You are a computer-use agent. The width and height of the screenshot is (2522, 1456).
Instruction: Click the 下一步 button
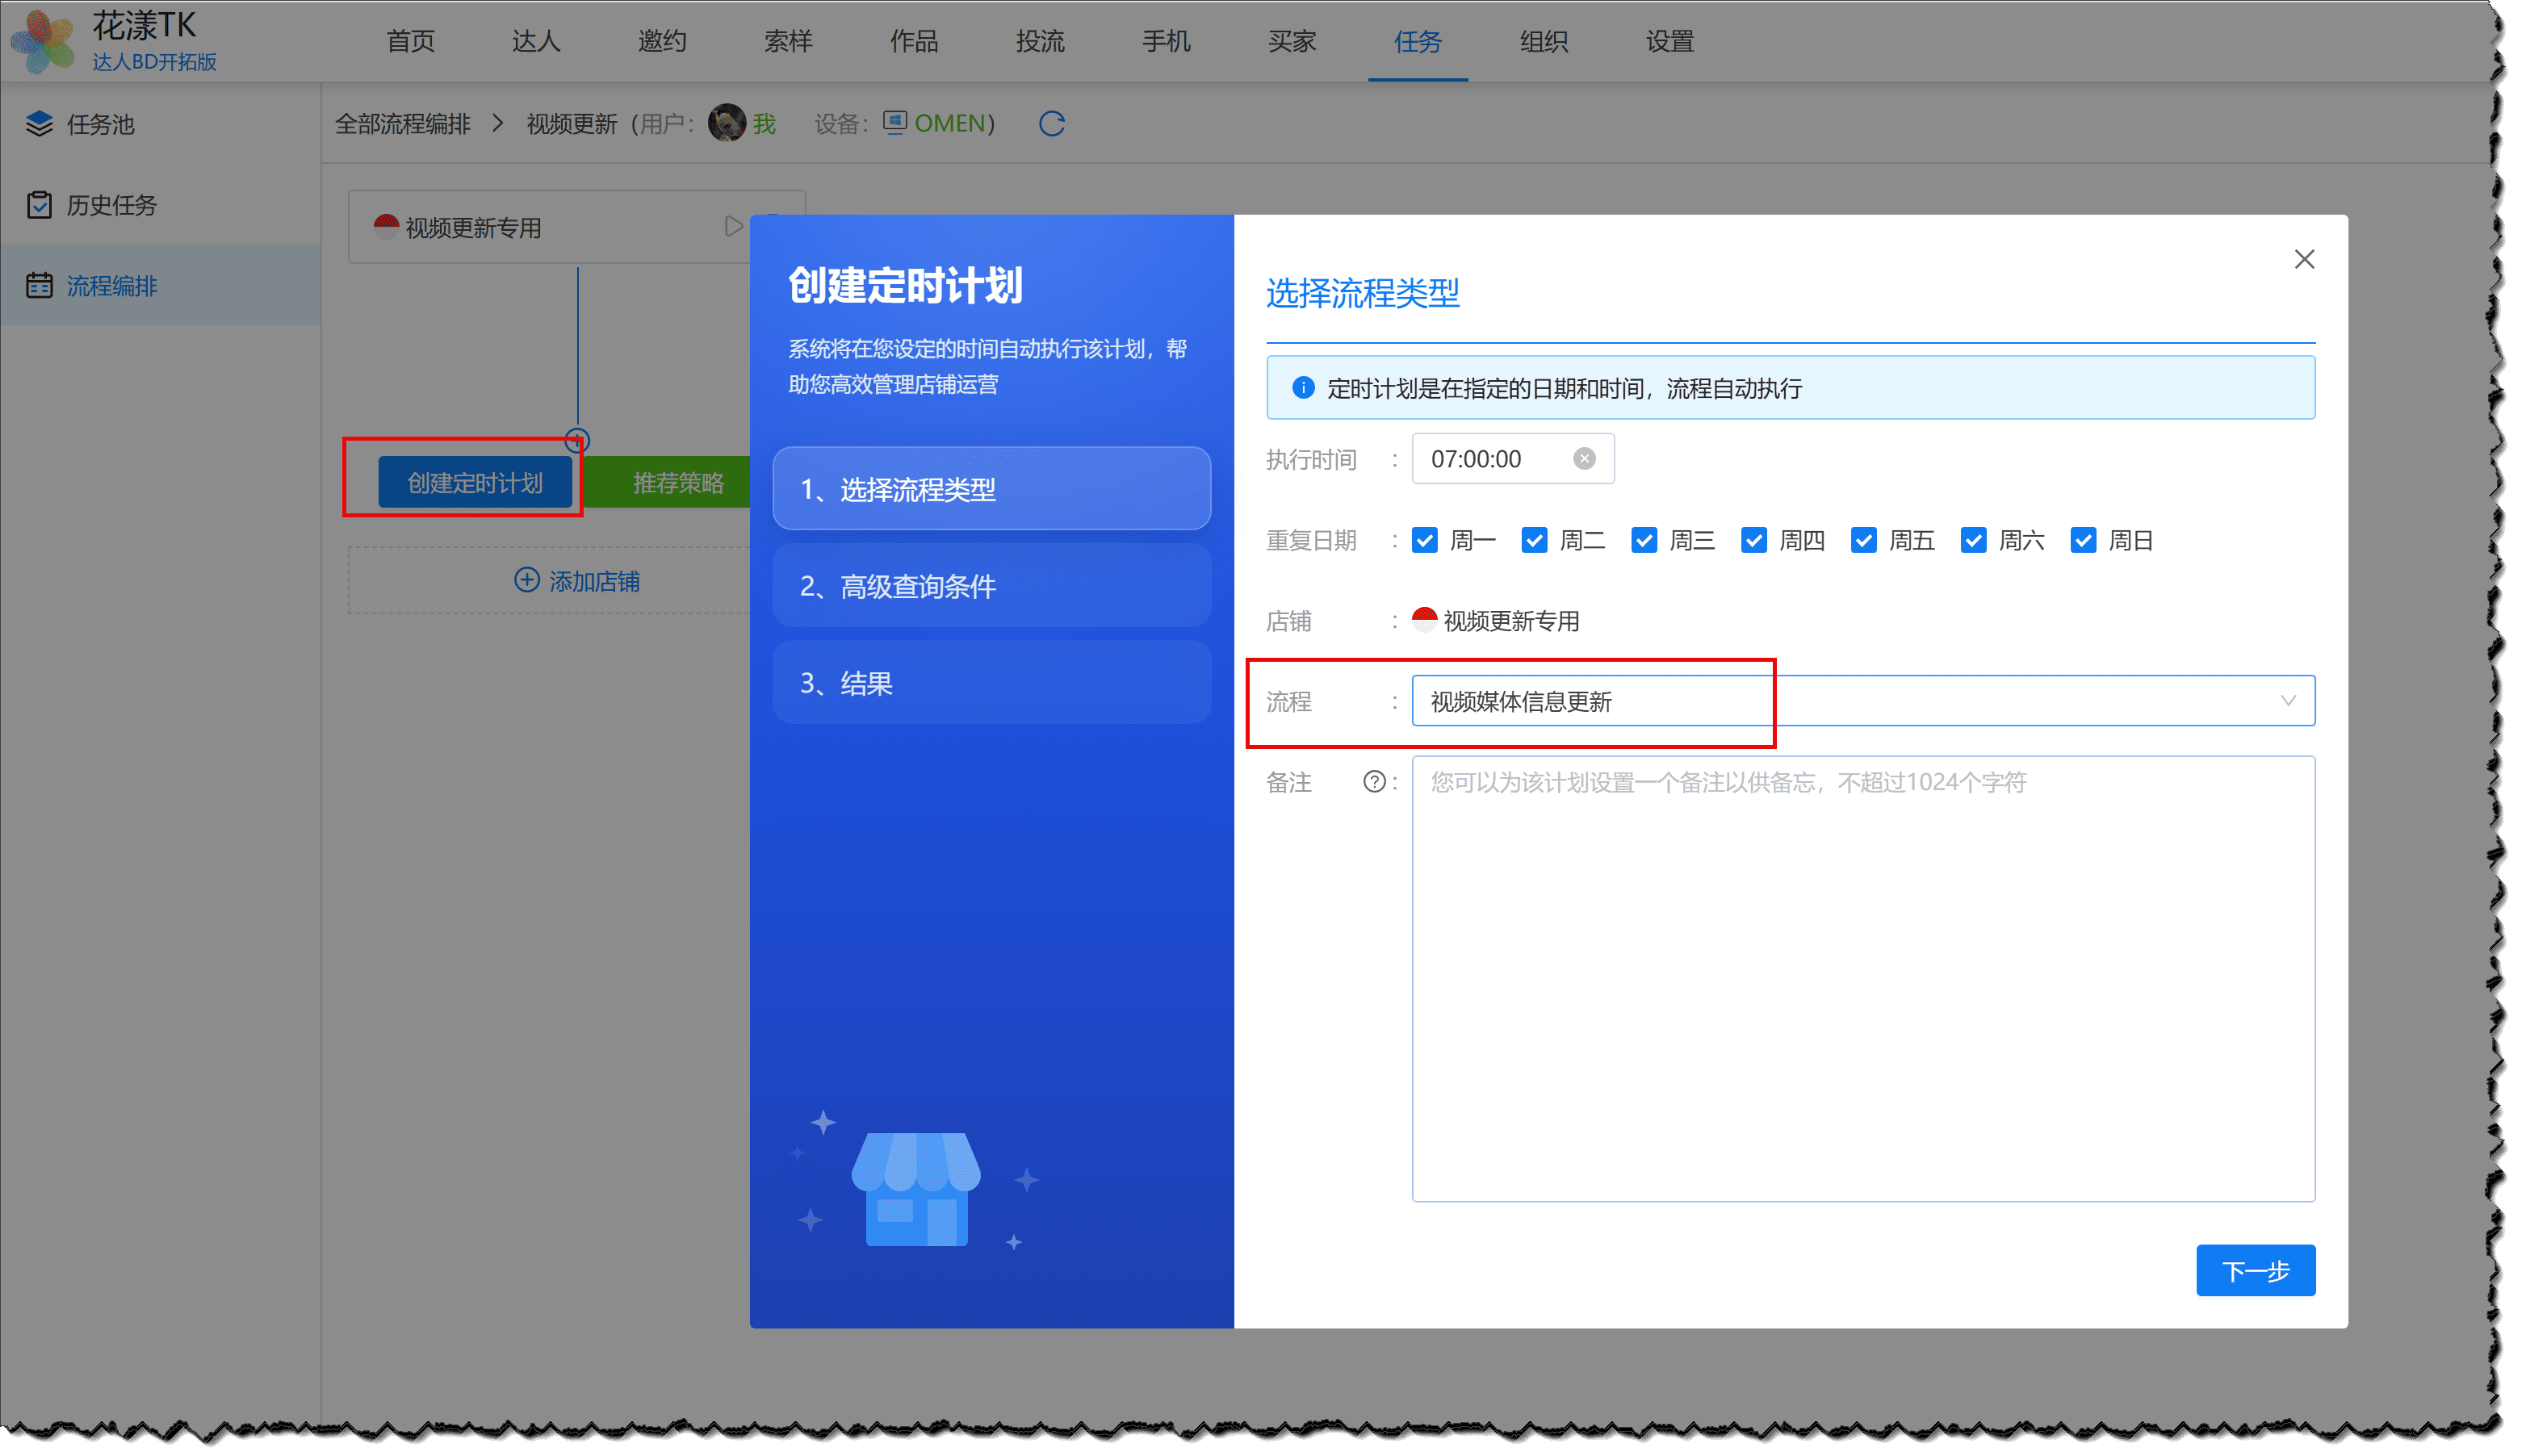[x=2255, y=1270]
